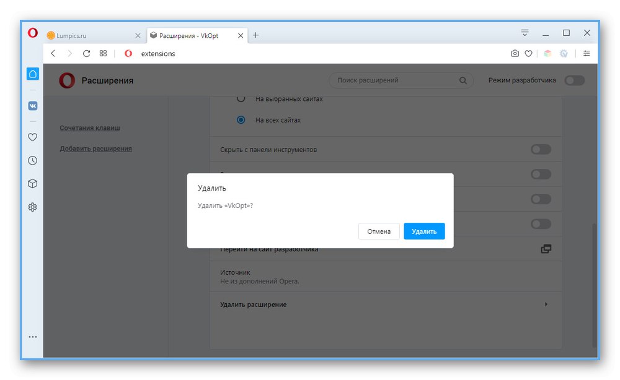The width and height of the screenshot is (620, 380).
Task: Open sidebar setup three dots
Action: pos(33,337)
